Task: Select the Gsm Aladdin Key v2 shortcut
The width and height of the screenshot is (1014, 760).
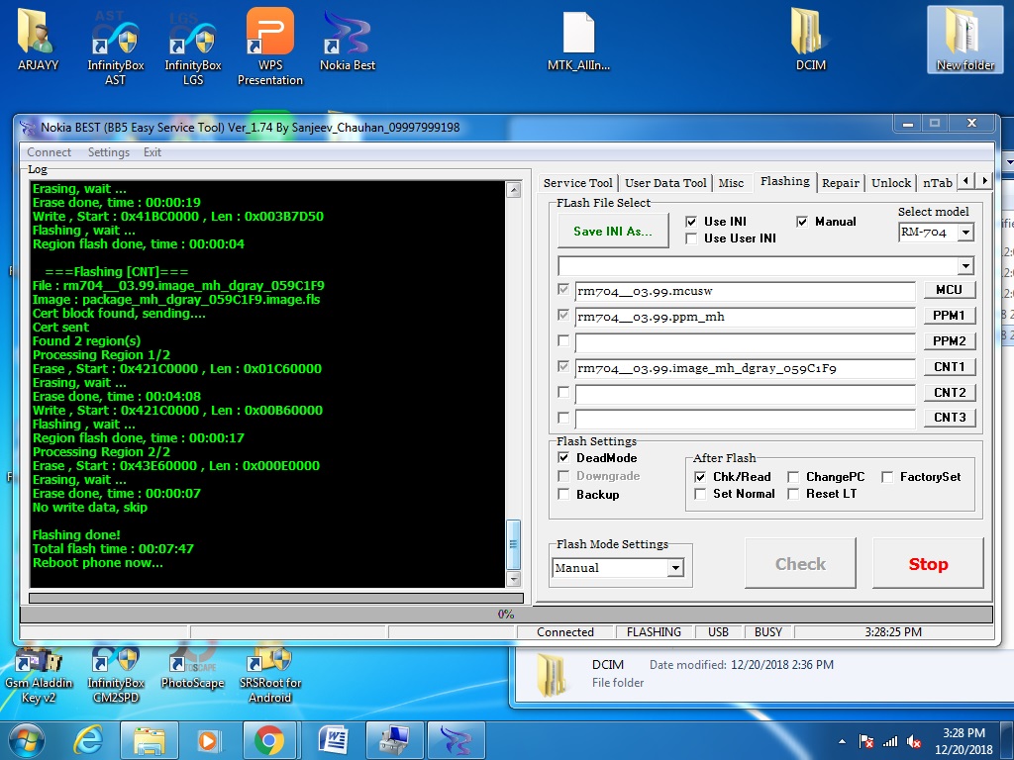Action: 39,675
